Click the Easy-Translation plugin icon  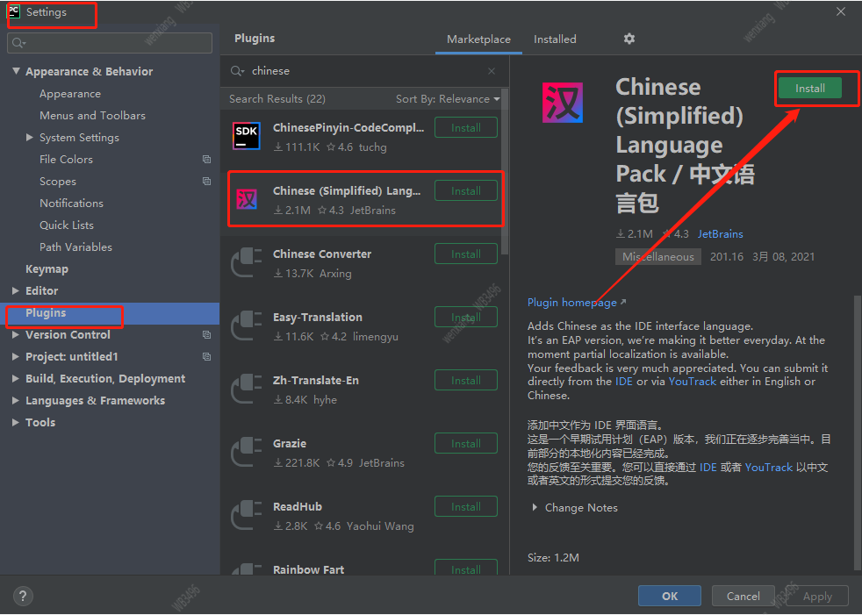pos(247,325)
